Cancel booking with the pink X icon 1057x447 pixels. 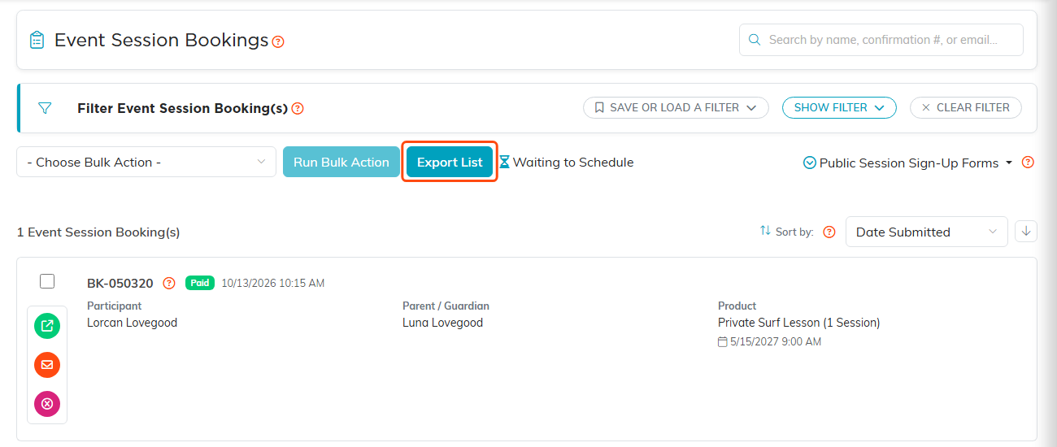[47, 404]
